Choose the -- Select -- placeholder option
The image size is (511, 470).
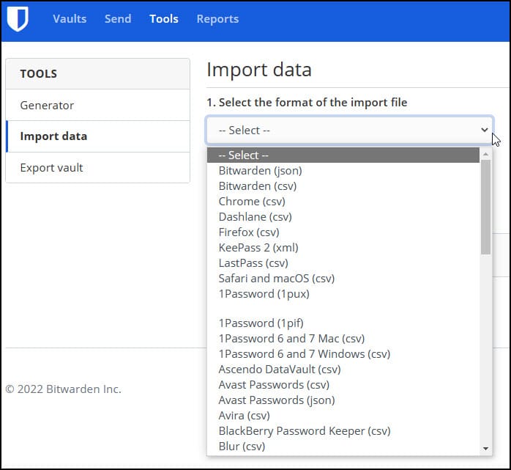343,155
